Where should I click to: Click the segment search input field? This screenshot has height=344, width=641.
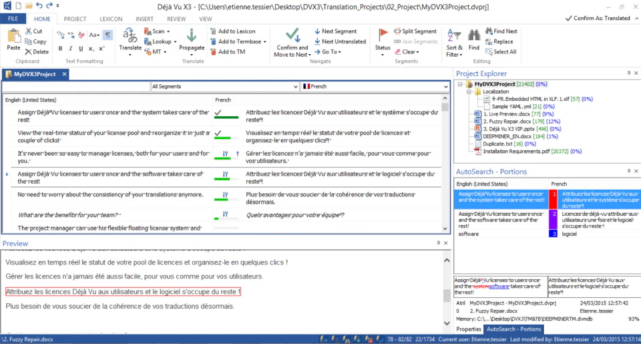[76, 86]
